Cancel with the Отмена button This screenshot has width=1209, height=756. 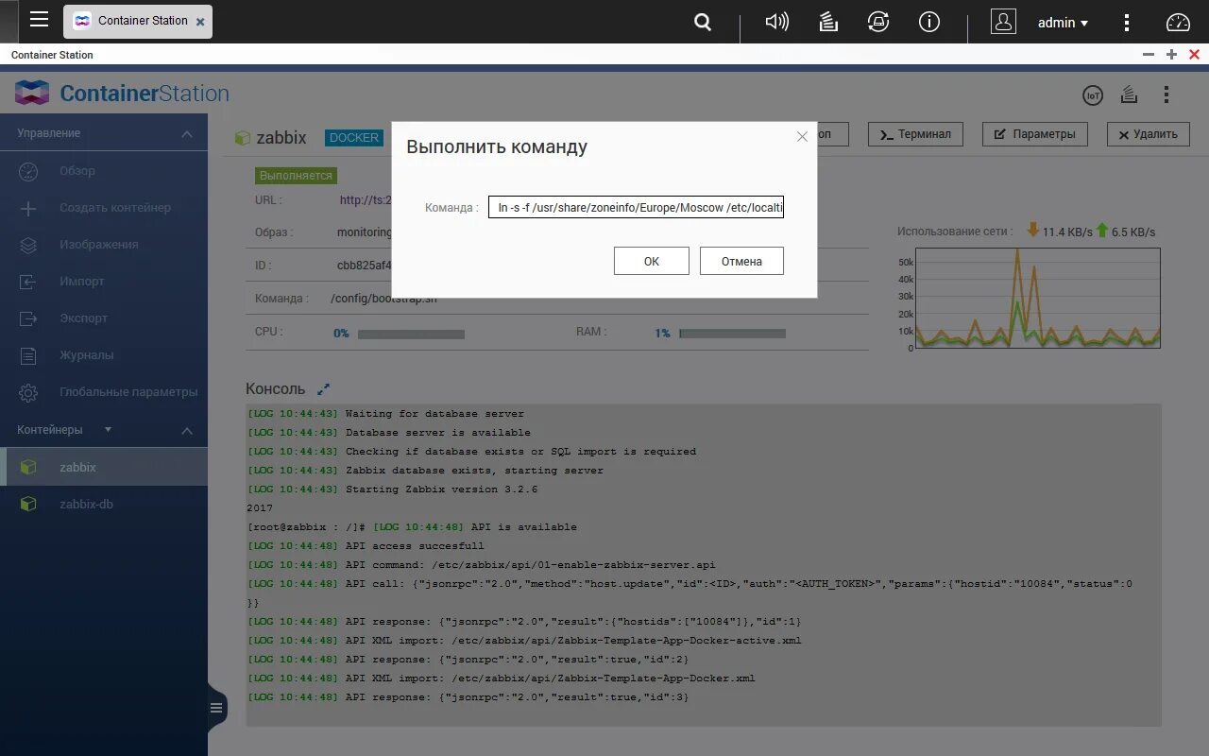tap(741, 261)
